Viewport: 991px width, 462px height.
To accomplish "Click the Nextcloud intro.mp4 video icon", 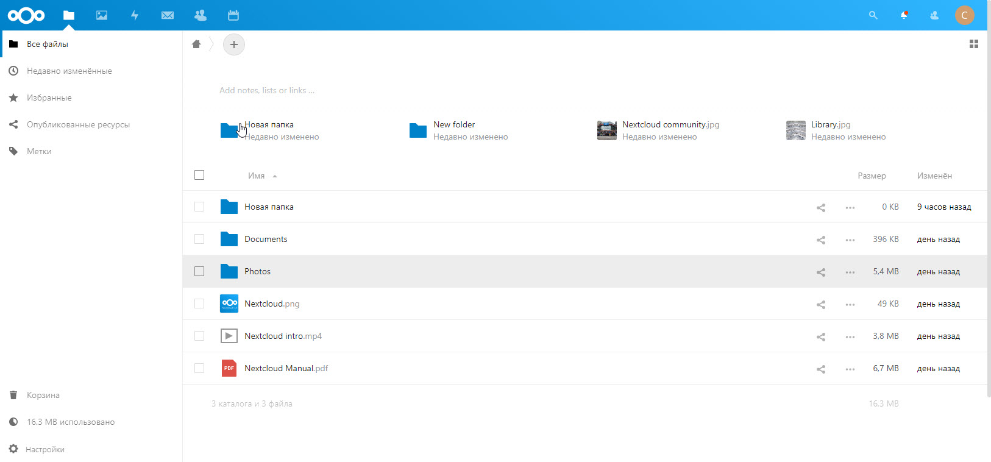I will pos(229,336).
